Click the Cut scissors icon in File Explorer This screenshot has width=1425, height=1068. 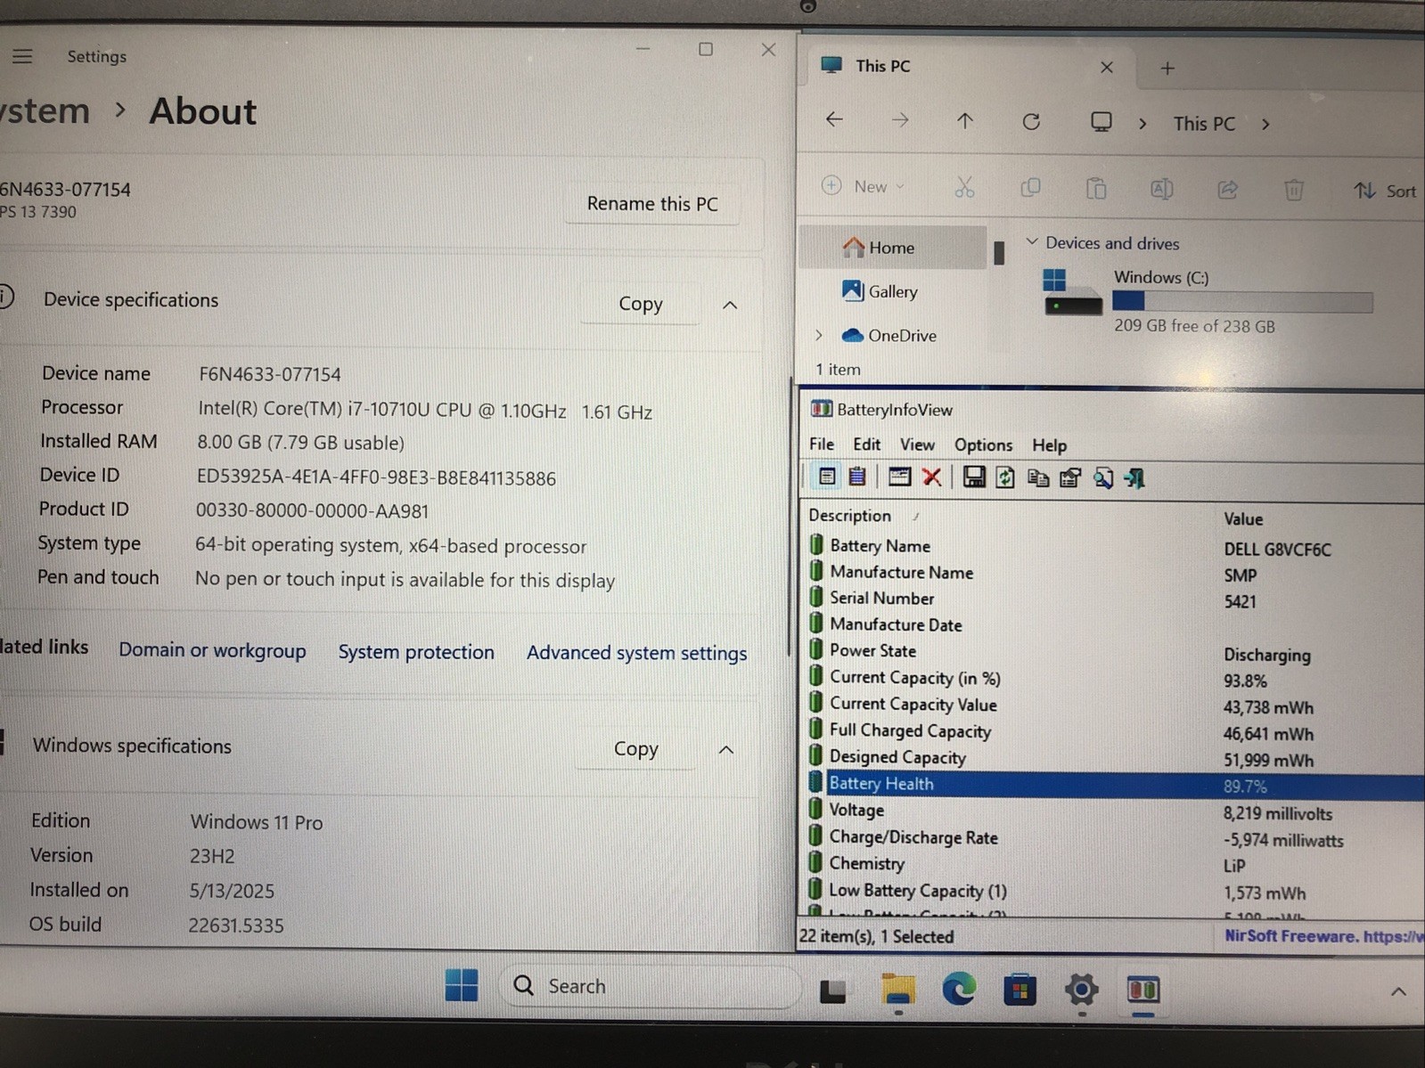tap(964, 188)
